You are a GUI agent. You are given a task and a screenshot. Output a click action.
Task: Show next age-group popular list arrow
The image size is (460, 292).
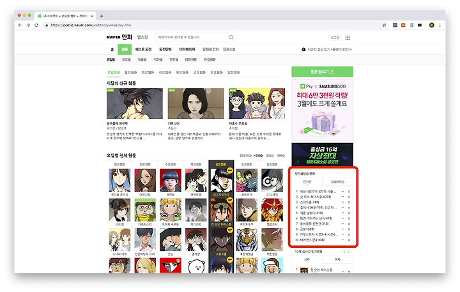pyautogui.click(x=349, y=252)
